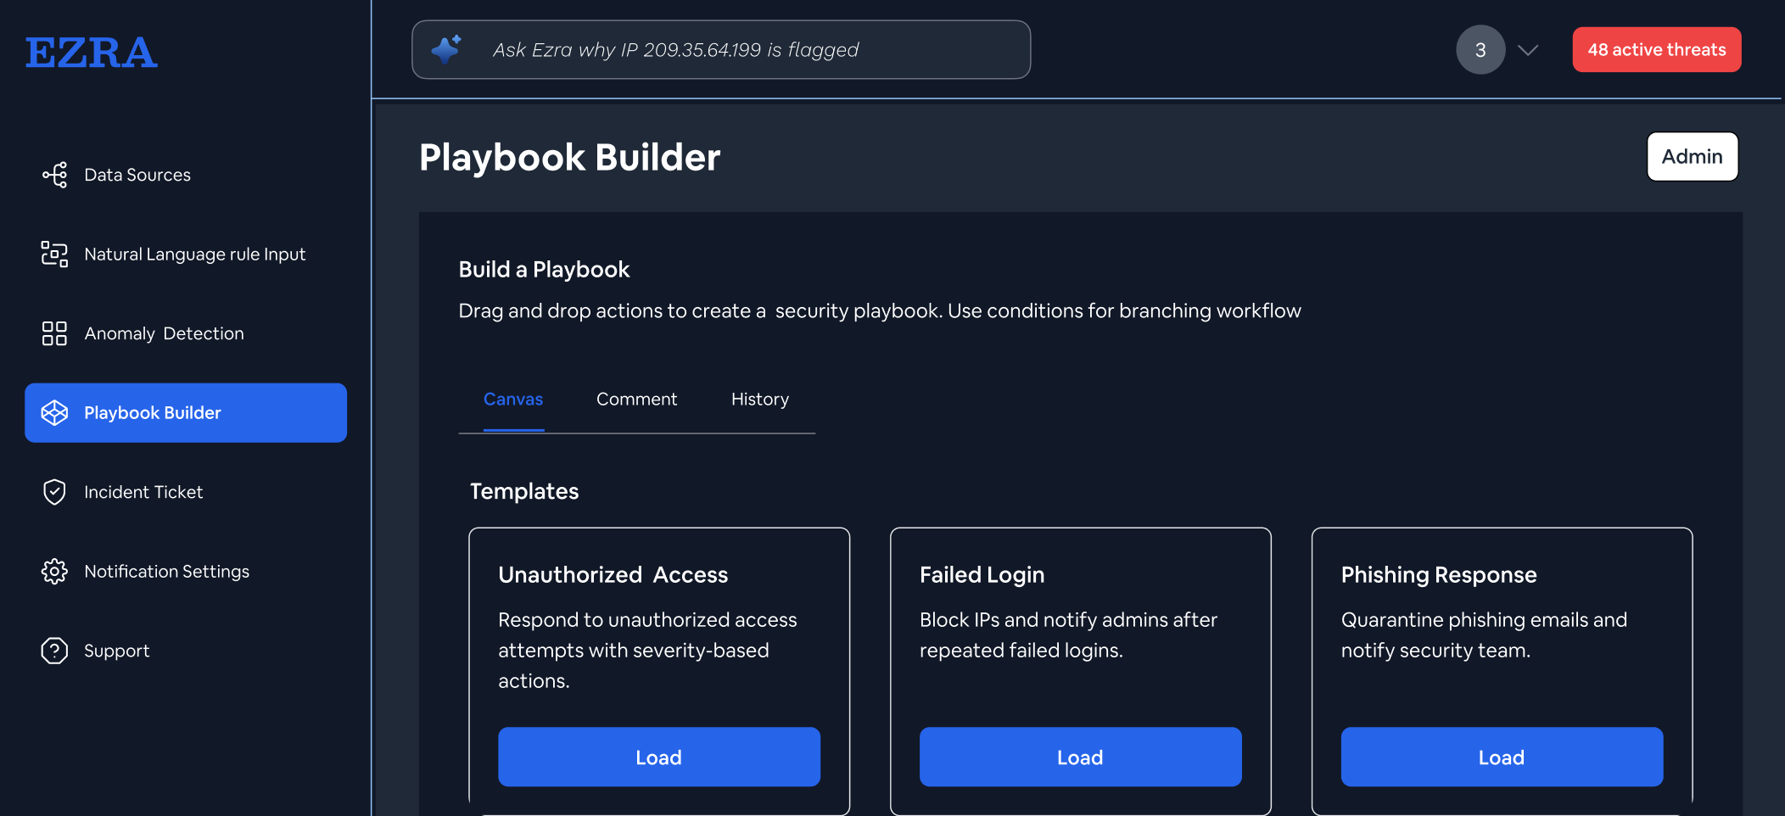Click the Ezra sparkle assistant icon
The image size is (1785, 816).
446,49
